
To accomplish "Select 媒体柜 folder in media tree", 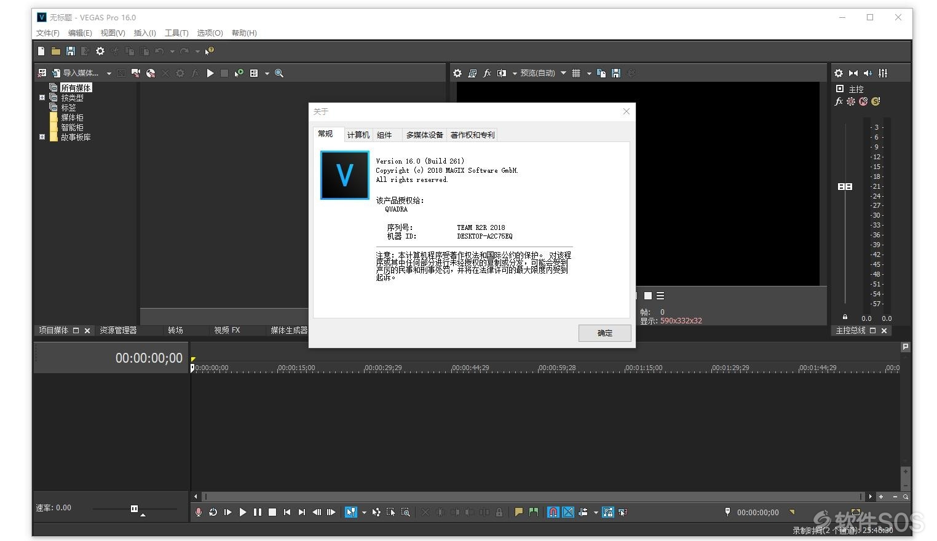I will coord(72,117).
